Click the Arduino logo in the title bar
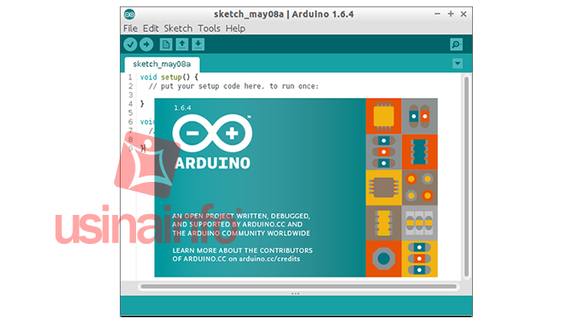The image size is (563, 322). [129, 14]
